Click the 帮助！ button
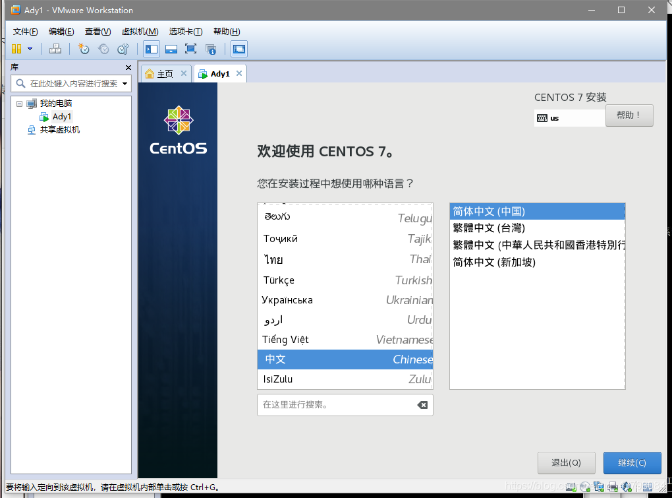Image resolution: width=672 pixels, height=498 pixels. click(629, 115)
